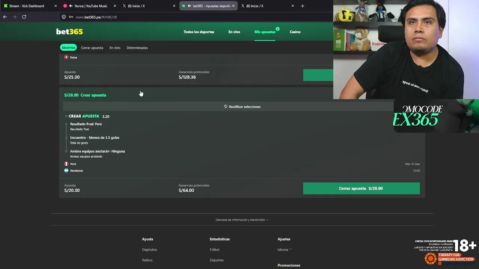Click Encuentro - Menos de 3.5 goles selection
Viewport: 479px width, 269px height.
click(95, 137)
